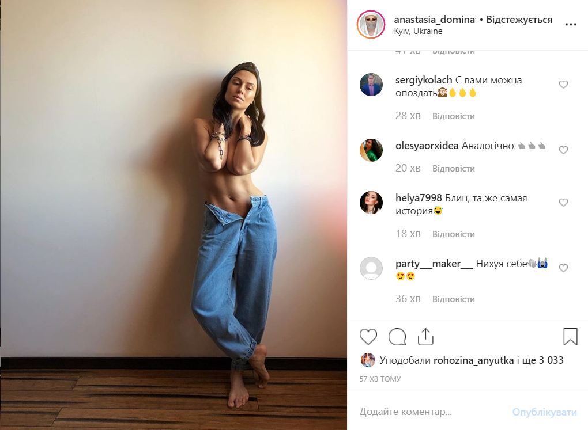Open sergiykolach's avatar

371,85
